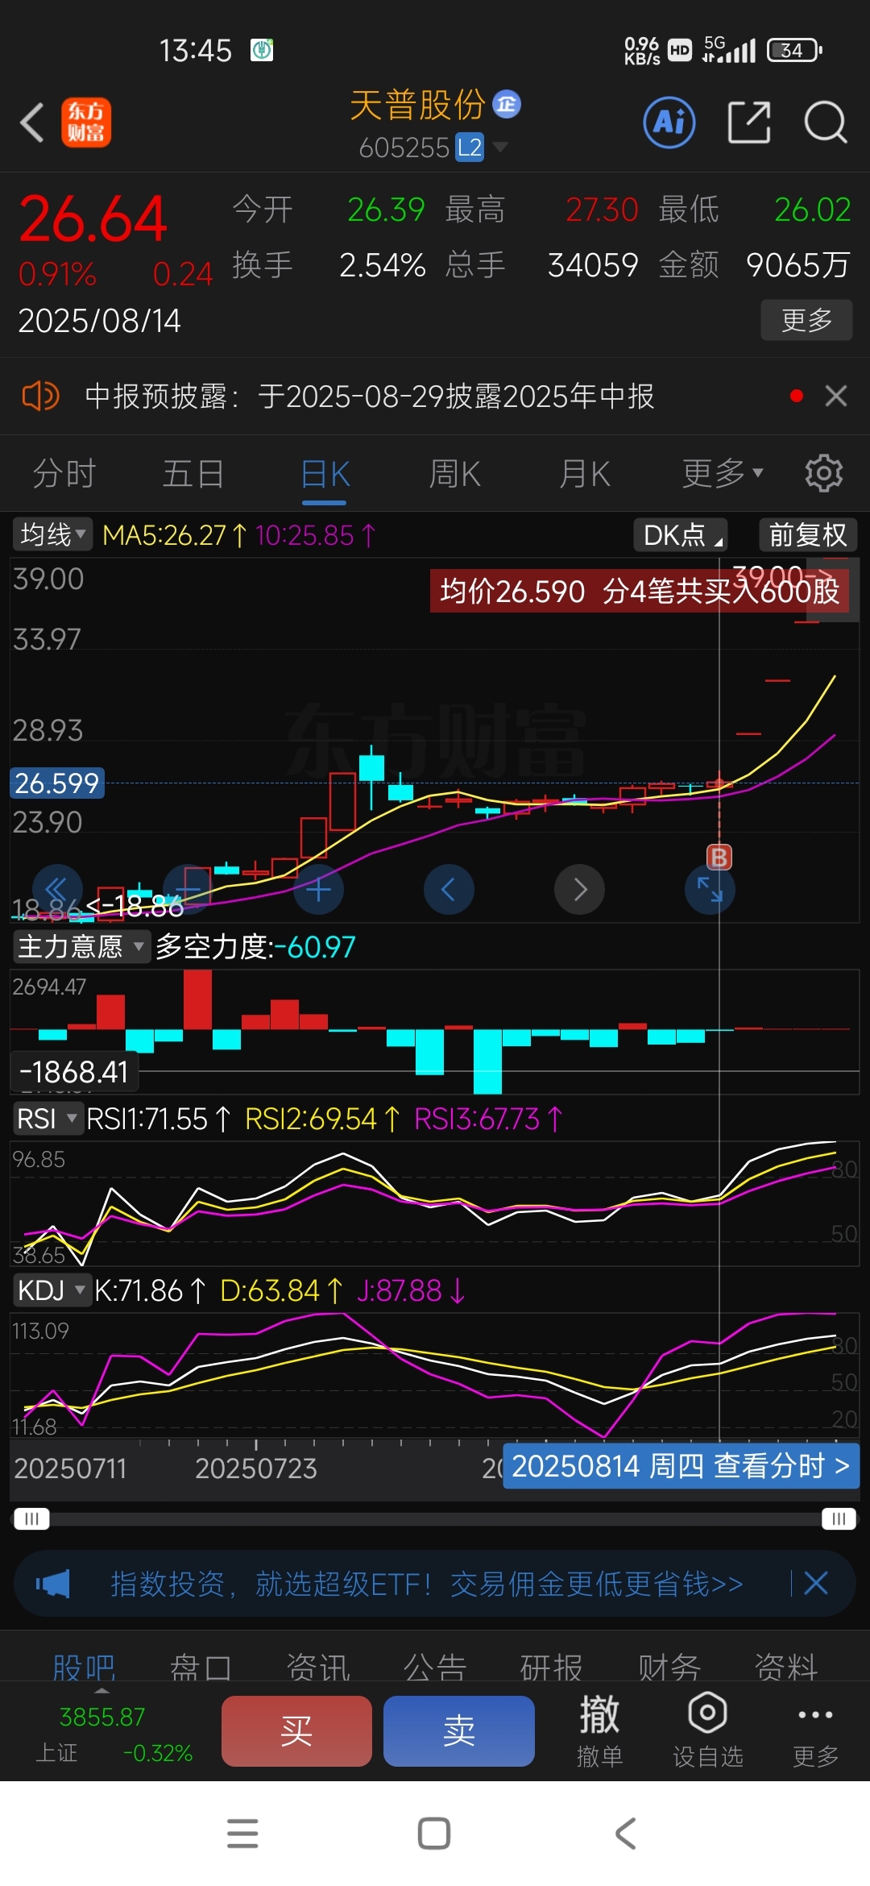Zoom out chart with minus button
Screen dimensions: 870x1886
[x=188, y=889]
